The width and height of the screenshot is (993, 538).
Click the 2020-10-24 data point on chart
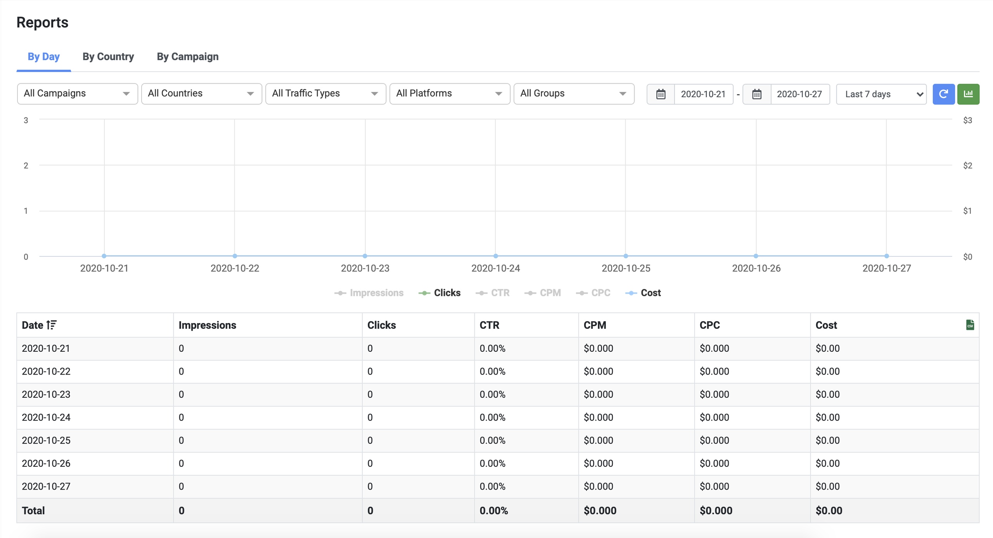pyautogui.click(x=495, y=256)
